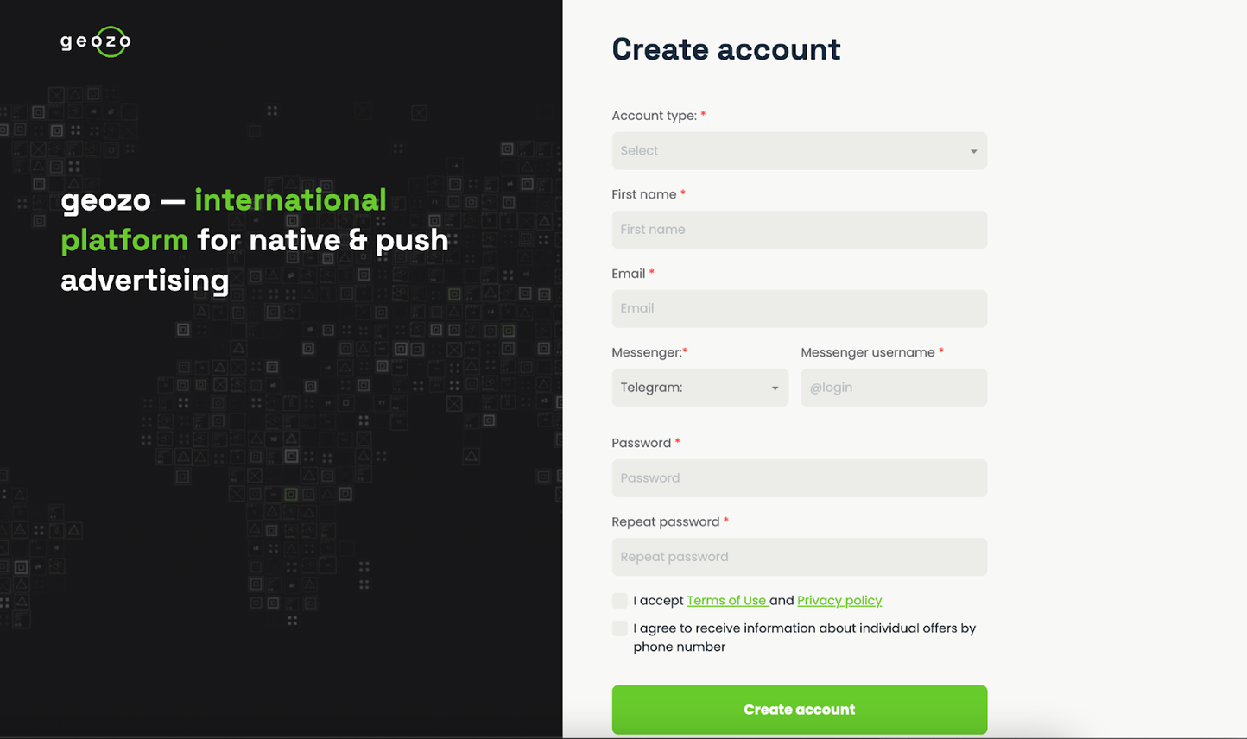Click the "Account type:" field label
1247x739 pixels.
654,116
